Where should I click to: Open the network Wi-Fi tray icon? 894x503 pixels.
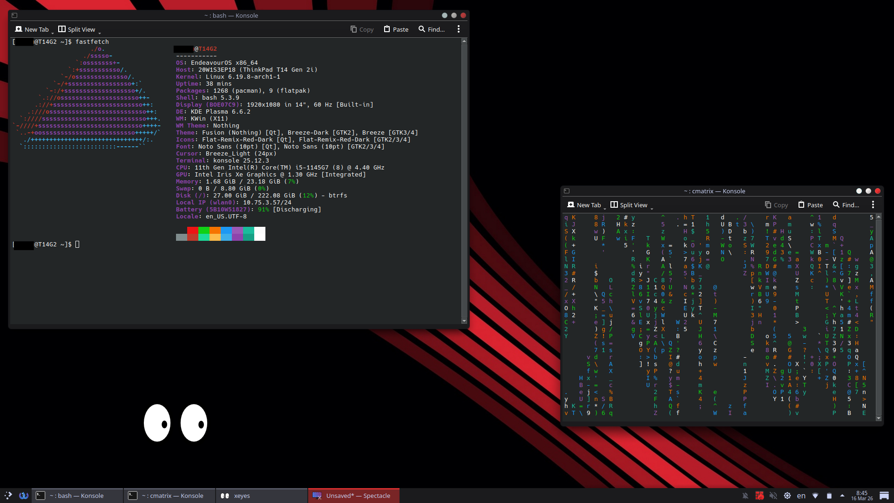[815, 496]
